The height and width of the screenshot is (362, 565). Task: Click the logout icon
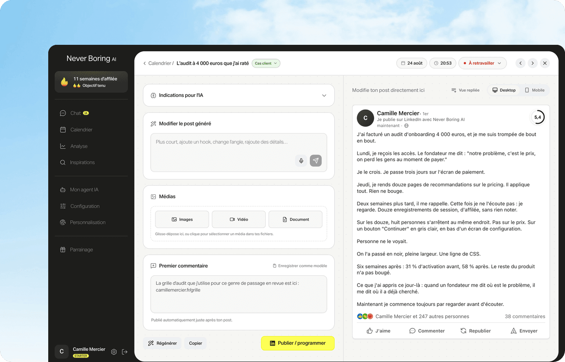124,352
